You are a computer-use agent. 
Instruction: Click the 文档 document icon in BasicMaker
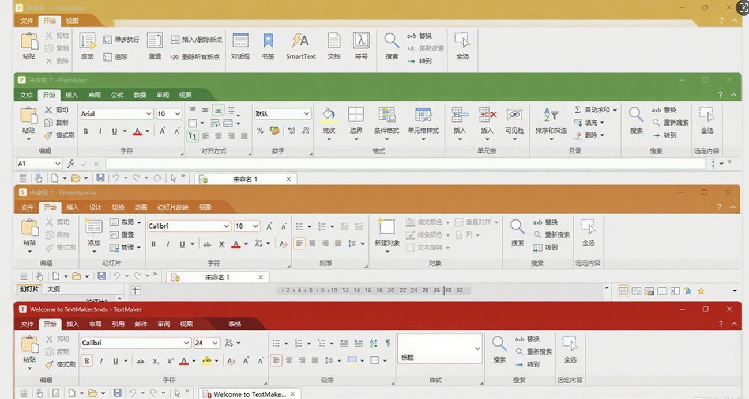tap(334, 41)
